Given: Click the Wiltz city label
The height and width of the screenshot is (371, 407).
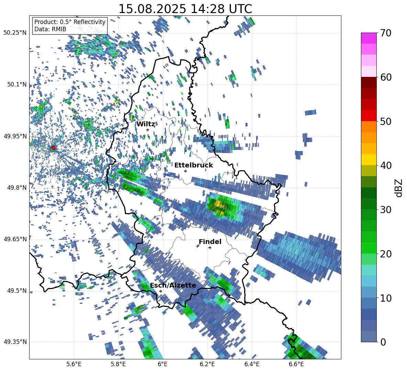Looking at the screenshot, I should point(146,124).
